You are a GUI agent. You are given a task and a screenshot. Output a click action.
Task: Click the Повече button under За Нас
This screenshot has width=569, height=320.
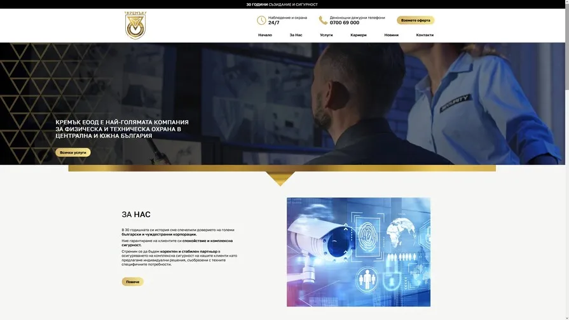pos(132,281)
